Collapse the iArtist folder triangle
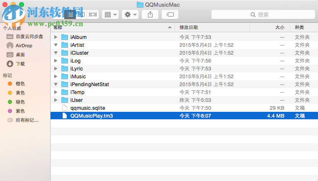 [56, 45]
